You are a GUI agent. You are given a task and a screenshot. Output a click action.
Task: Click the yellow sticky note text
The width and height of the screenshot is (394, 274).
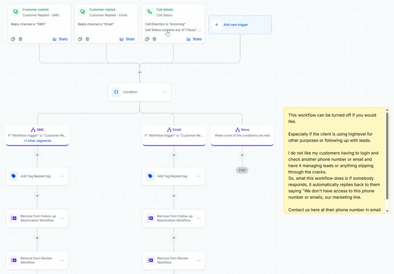point(334,162)
